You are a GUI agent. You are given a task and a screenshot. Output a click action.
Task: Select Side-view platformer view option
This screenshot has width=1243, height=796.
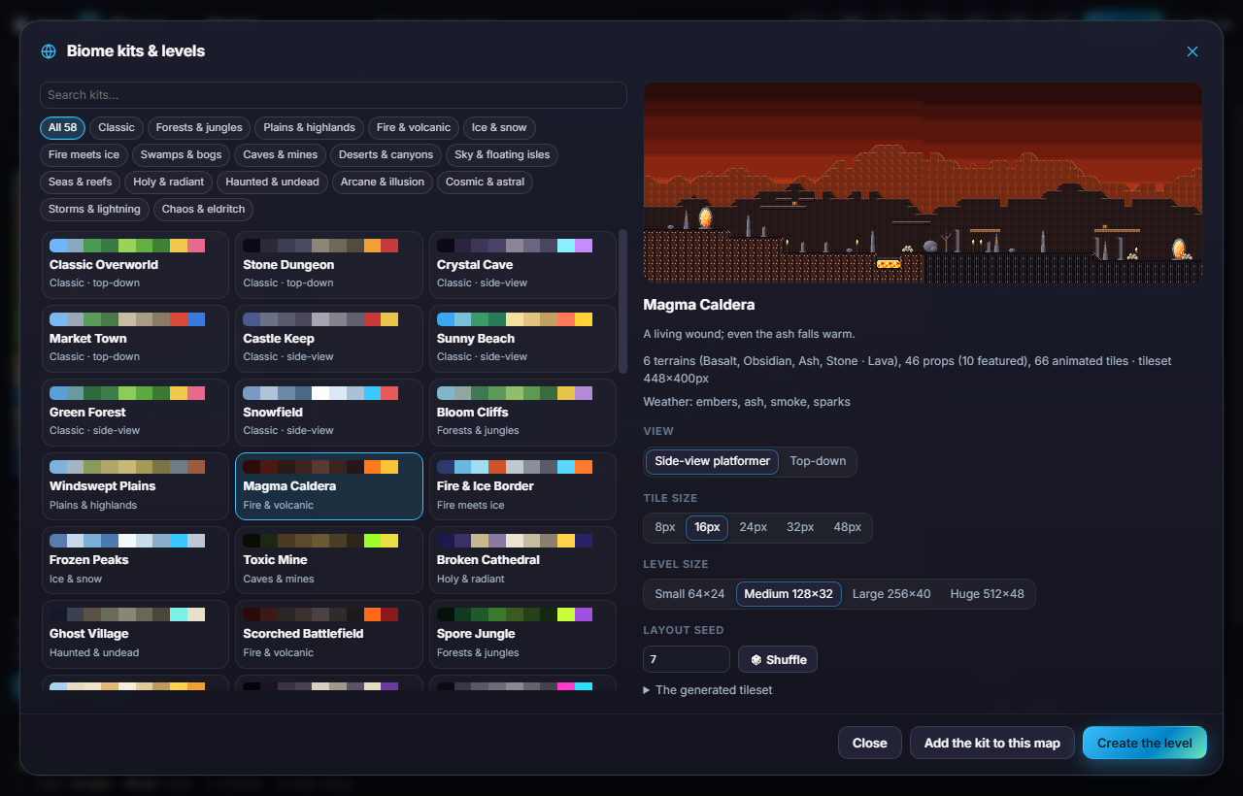pyautogui.click(x=713, y=461)
